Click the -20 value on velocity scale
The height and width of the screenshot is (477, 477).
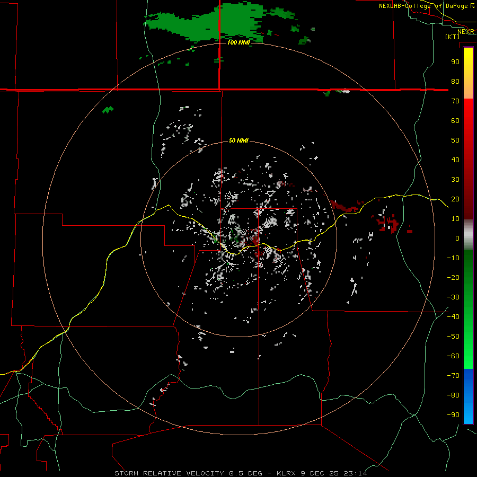point(453,277)
